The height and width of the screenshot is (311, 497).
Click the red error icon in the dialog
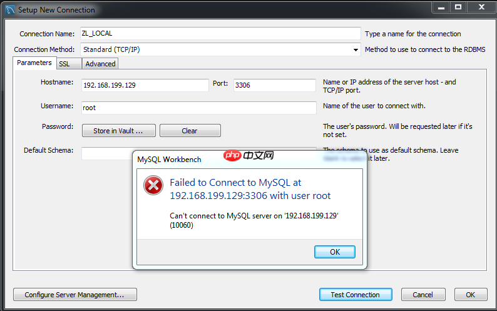(153, 185)
